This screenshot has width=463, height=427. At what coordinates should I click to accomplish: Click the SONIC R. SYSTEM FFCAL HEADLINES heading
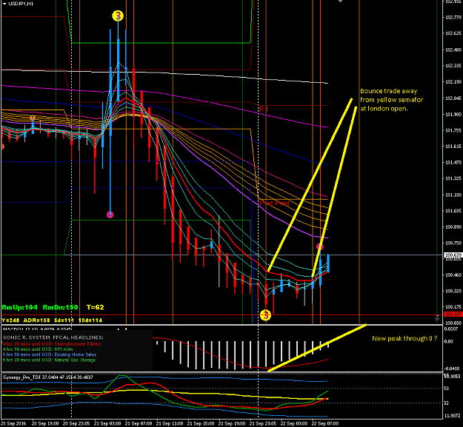pyautogui.click(x=53, y=337)
